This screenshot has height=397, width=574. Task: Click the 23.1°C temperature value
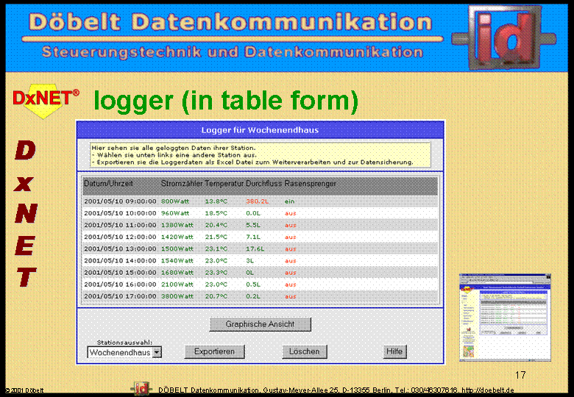[216, 249]
